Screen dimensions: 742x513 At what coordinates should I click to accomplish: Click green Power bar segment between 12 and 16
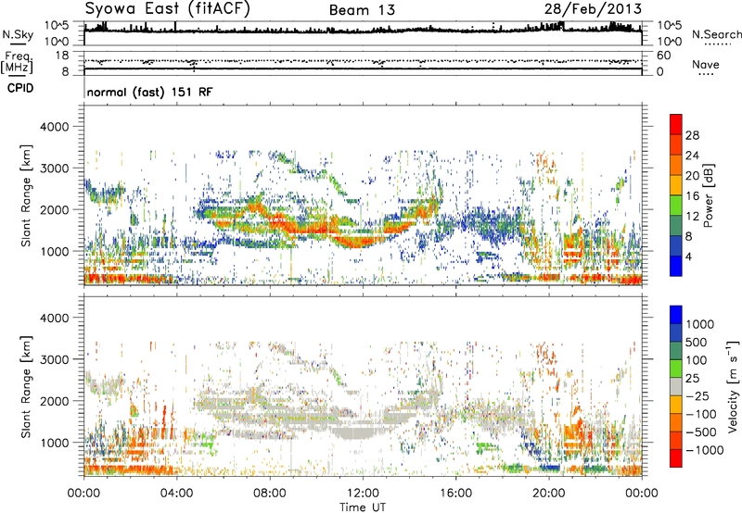pos(676,206)
